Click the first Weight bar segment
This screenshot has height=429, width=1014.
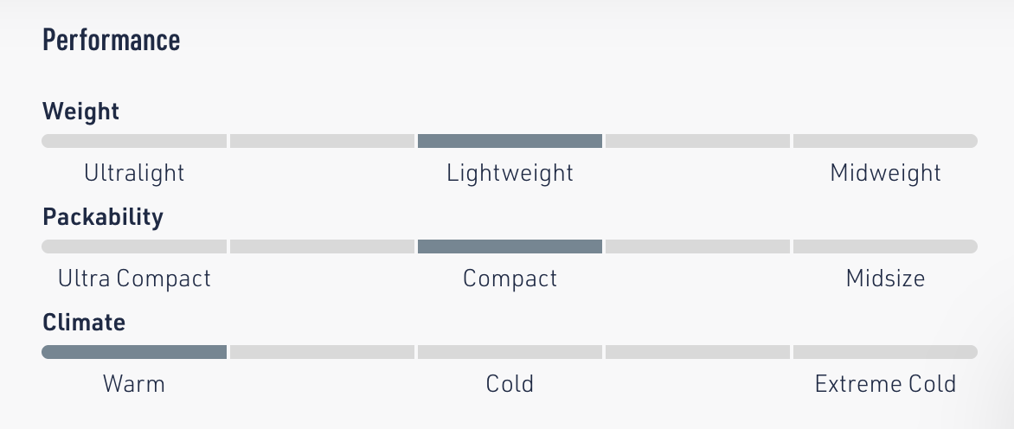point(134,141)
